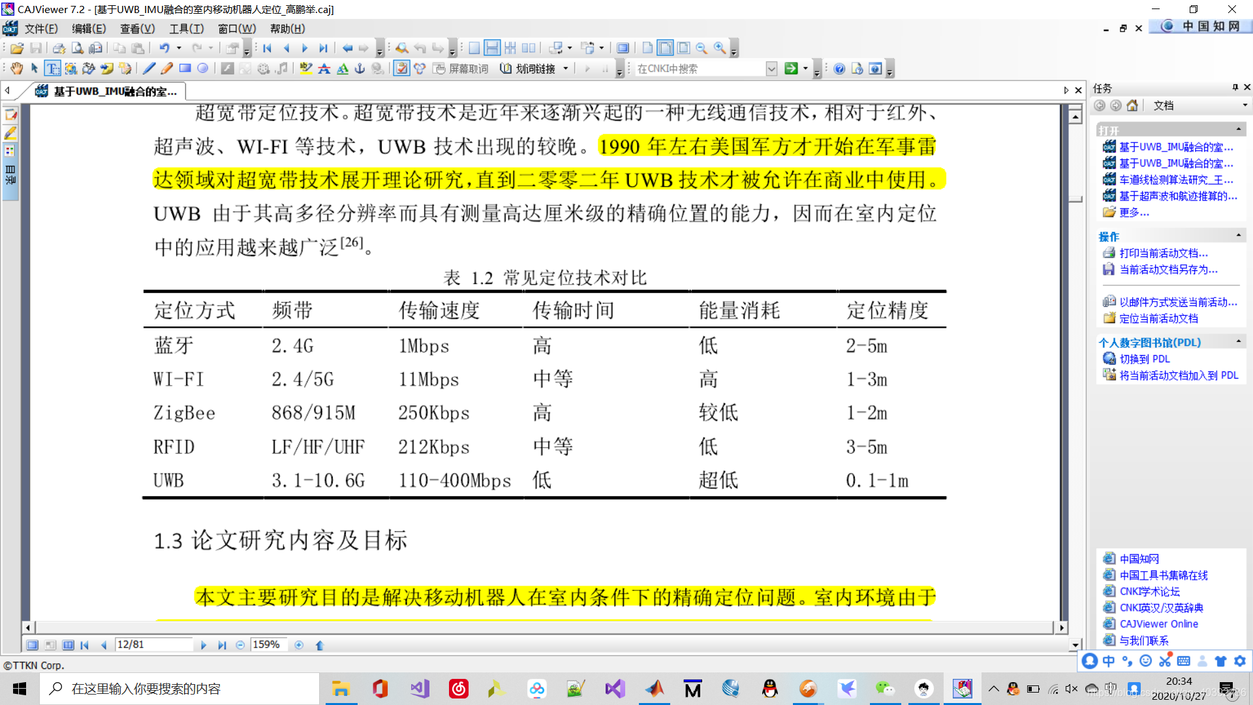The width and height of the screenshot is (1253, 705).
Task: Toggle the annotation panel toolbar button
Action: (401, 69)
